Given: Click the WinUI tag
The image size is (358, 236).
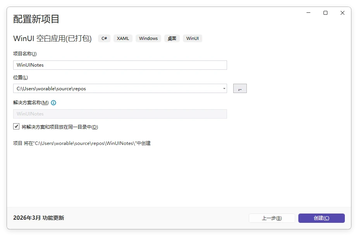Looking at the screenshot, I should 193,38.
